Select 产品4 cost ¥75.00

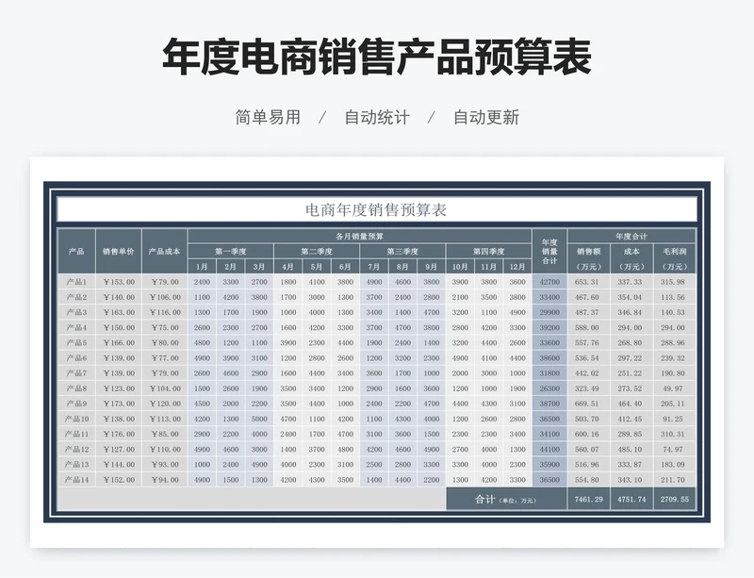tap(164, 328)
